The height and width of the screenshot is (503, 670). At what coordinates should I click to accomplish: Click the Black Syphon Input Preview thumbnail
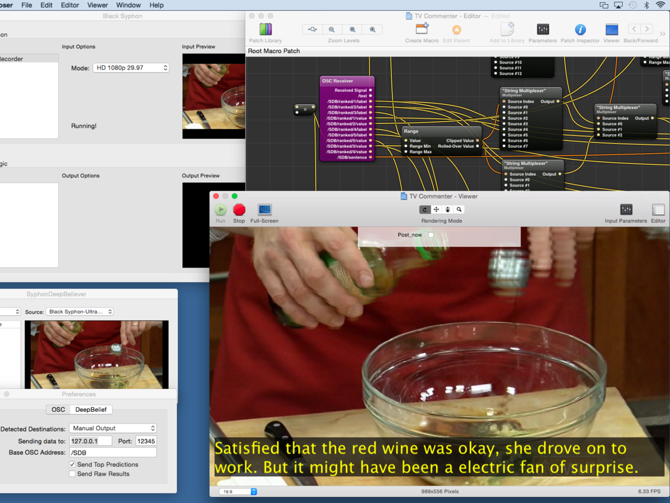(x=214, y=96)
